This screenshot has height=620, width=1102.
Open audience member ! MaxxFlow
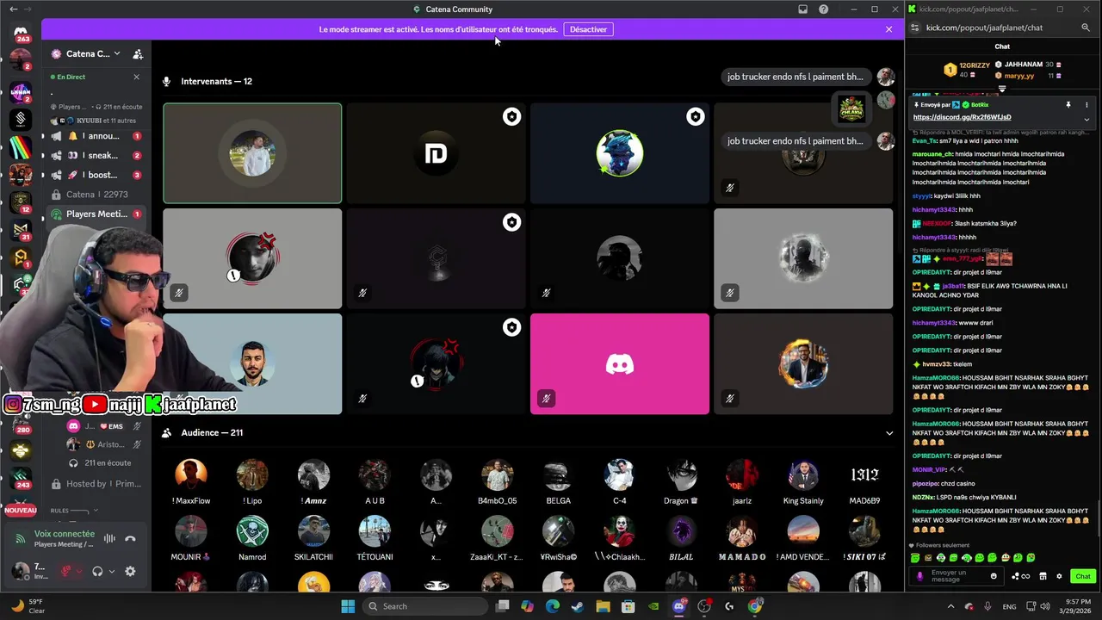point(191,481)
